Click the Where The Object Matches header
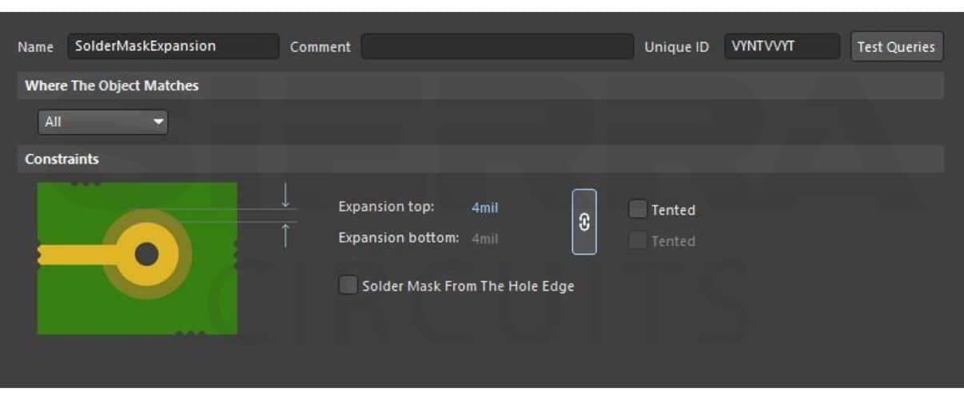This screenshot has height=400, width=964. pyautogui.click(x=112, y=85)
